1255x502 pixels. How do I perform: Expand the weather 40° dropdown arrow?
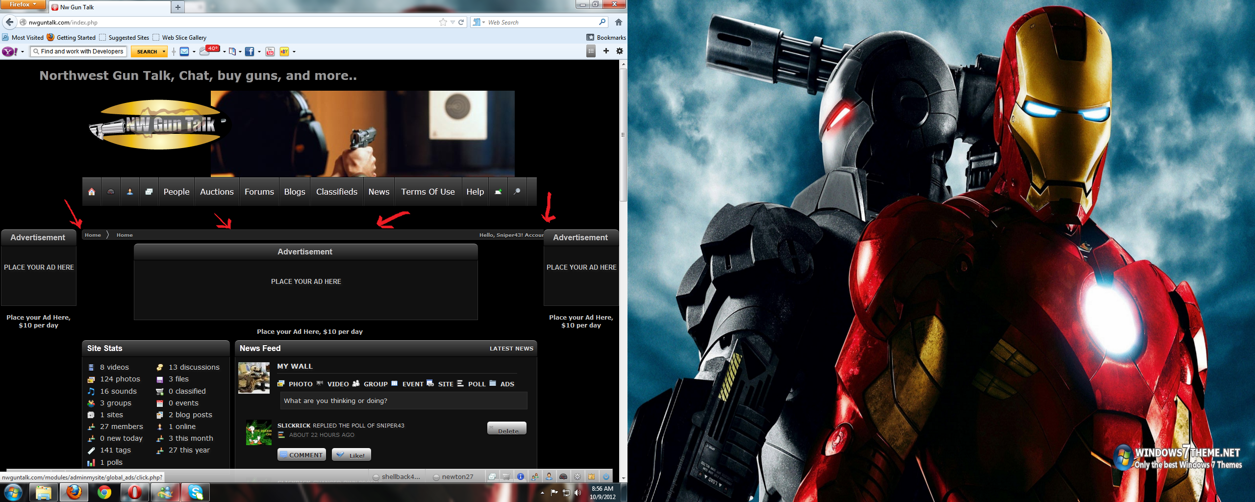tap(225, 51)
